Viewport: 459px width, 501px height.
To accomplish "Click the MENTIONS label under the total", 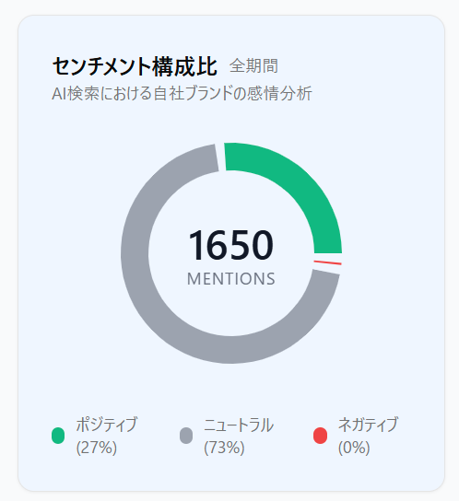I will coord(231,279).
